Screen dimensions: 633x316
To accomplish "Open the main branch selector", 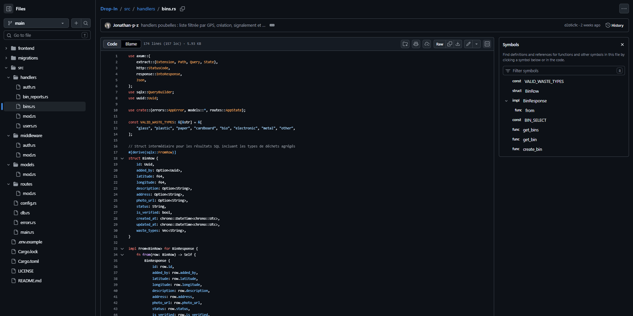I will click(x=36, y=23).
